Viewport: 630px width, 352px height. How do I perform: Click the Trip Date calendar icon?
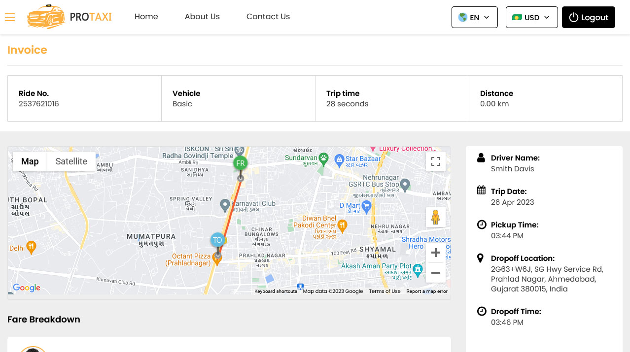pyautogui.click(x=481, y=191)
